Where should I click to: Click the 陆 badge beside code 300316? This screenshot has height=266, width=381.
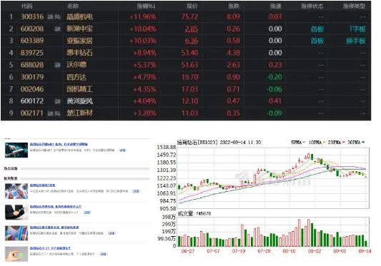point(57,17)
